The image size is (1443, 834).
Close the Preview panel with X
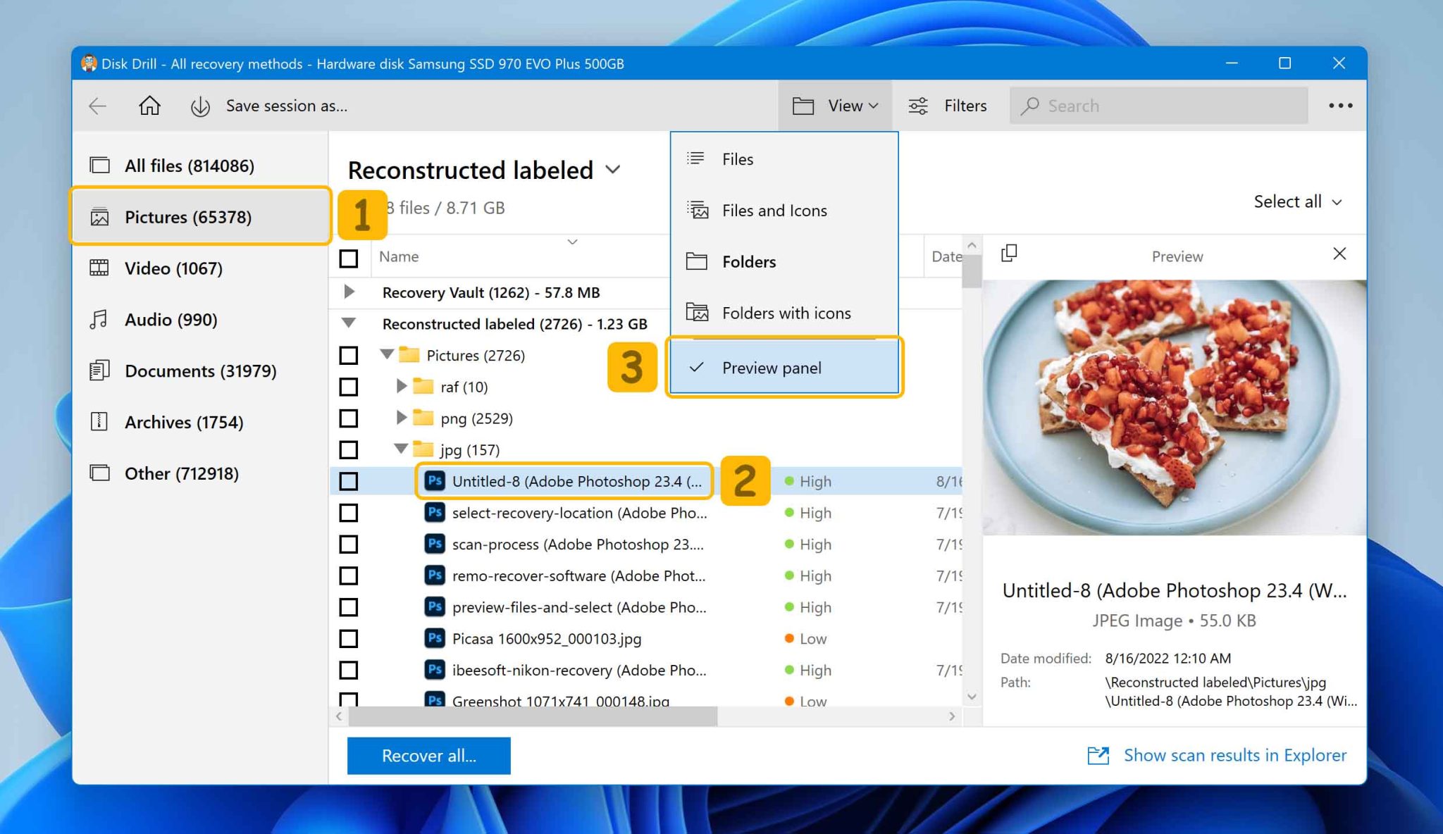click(x=1339, y=254)
